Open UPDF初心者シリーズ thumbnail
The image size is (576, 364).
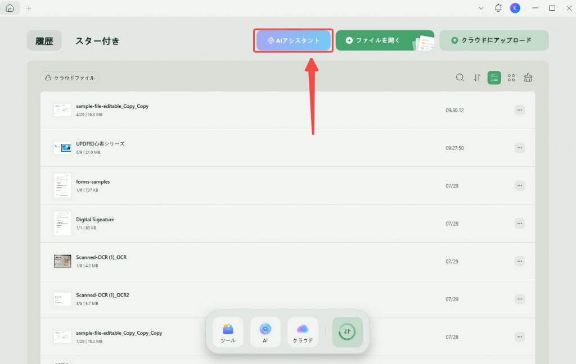pos(62,148)
